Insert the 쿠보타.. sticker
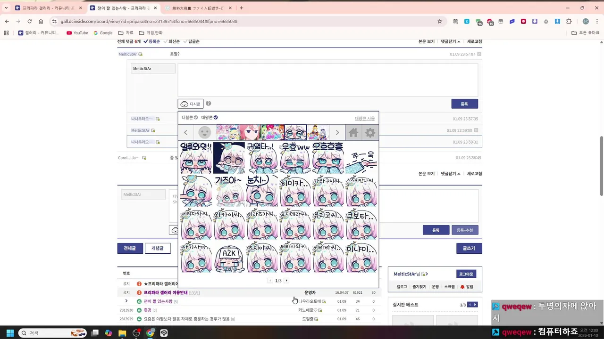 [361, 224]
